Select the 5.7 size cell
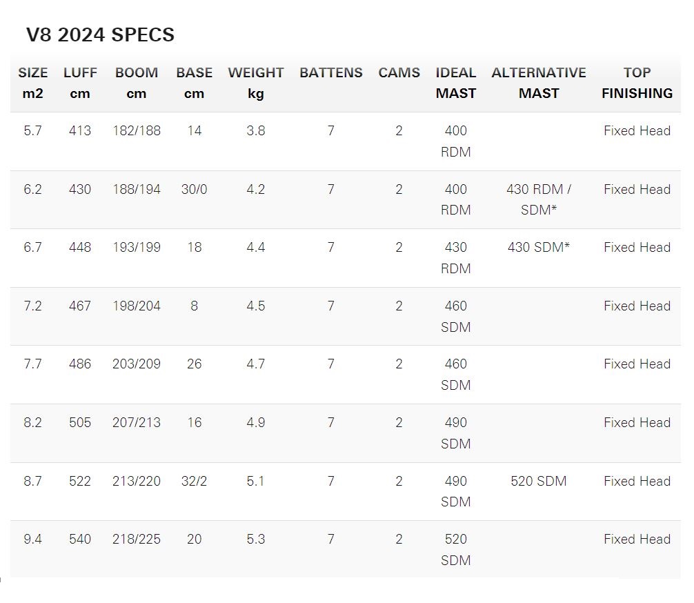 pyautogui.click(x=32, y=130)
